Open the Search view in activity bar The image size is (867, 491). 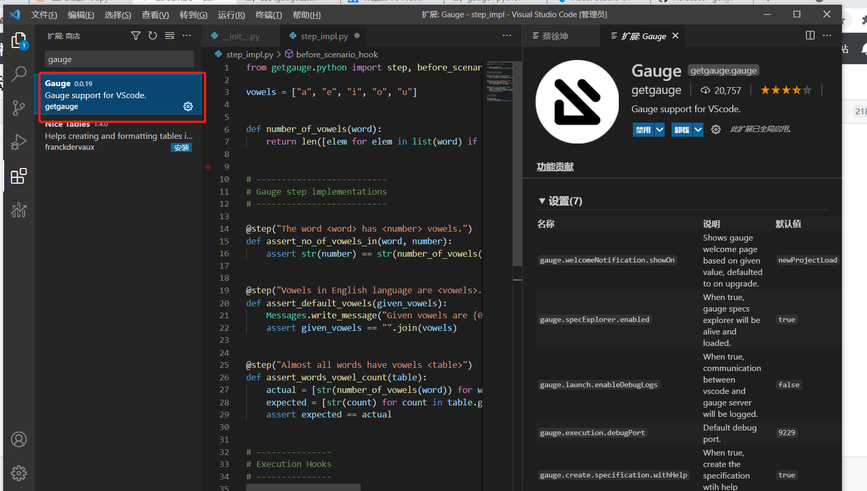pyautogui.click(x=19, y=74)
